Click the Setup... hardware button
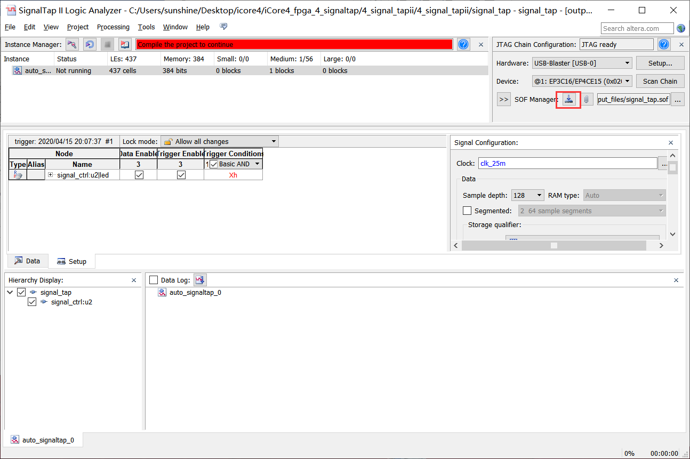This screenshot has width=690, height=459. 660,63
